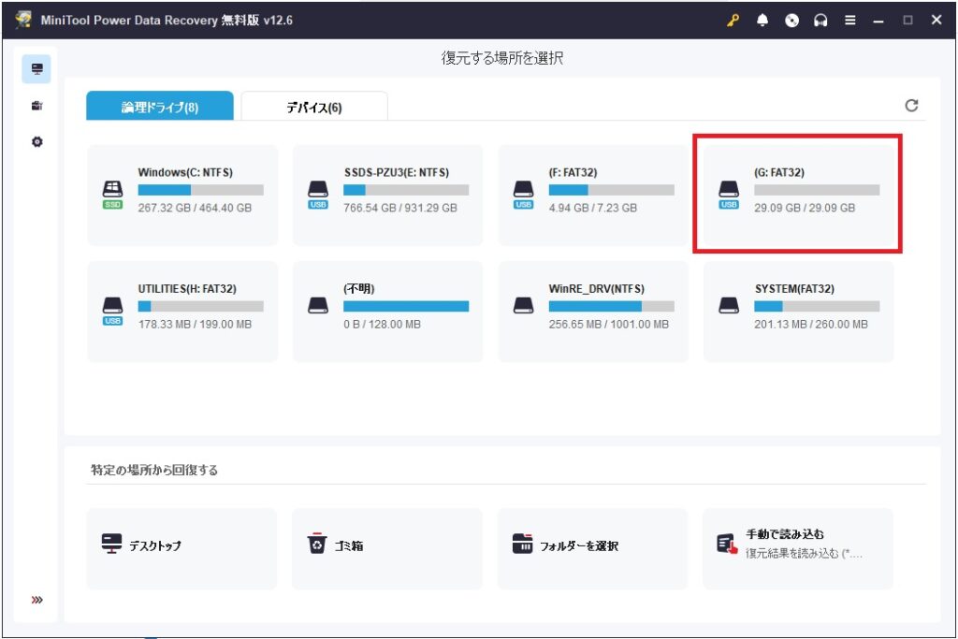Select (G: FAT32) drive card
Screen dimensions: 958x639
(798, 195)
